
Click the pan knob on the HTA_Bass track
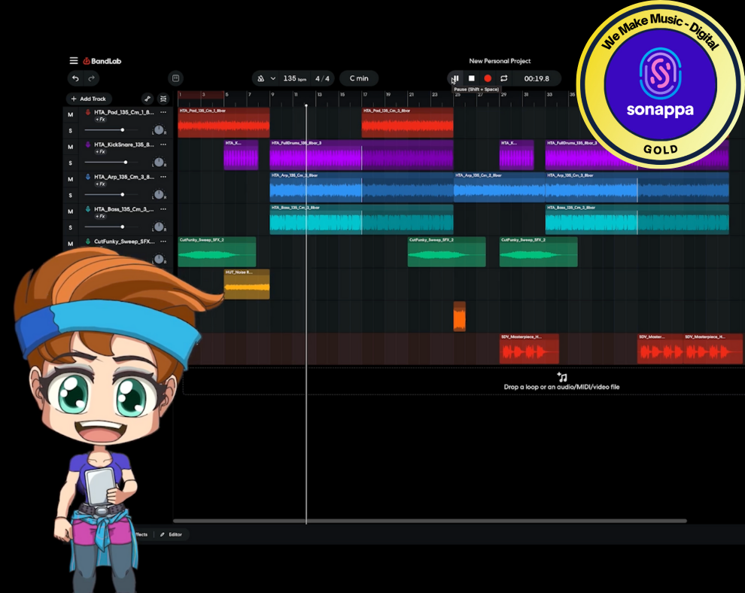pyautogui.click(x=159, y=227)
